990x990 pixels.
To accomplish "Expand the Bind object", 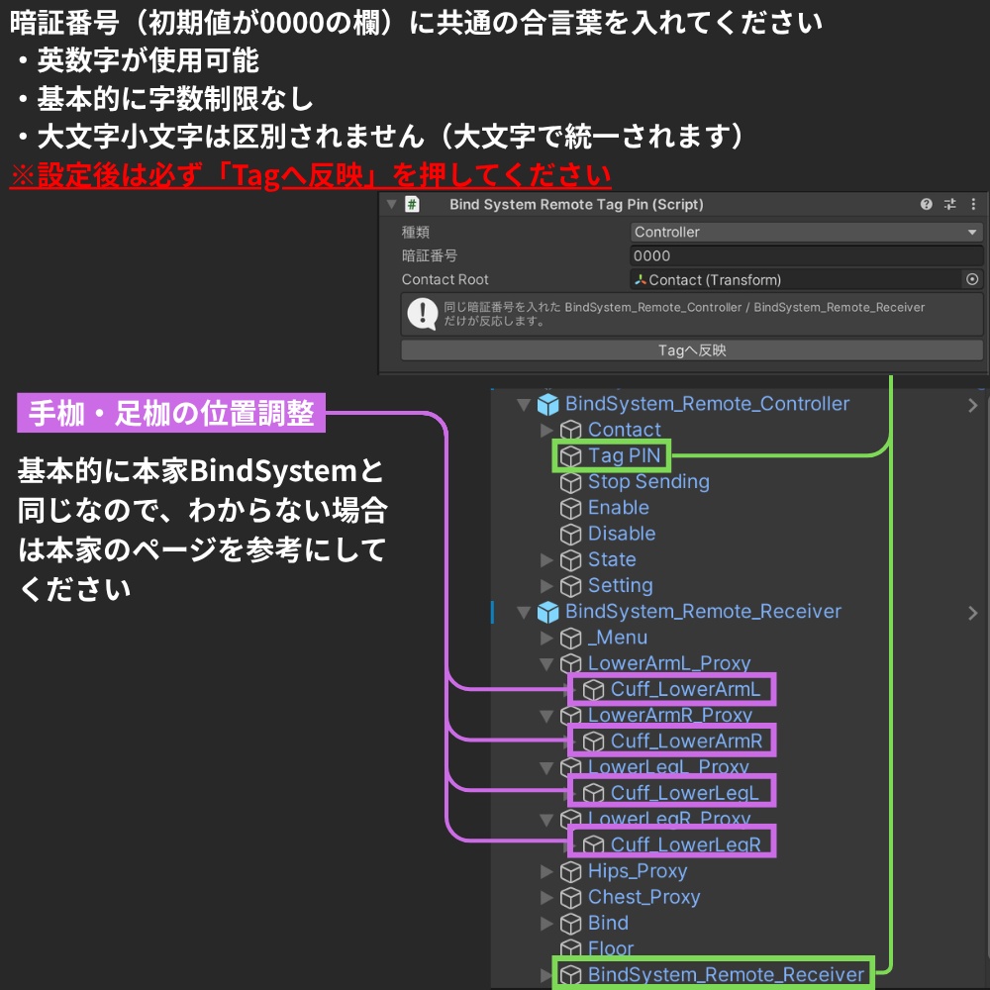I will click(x=546, y=924).
